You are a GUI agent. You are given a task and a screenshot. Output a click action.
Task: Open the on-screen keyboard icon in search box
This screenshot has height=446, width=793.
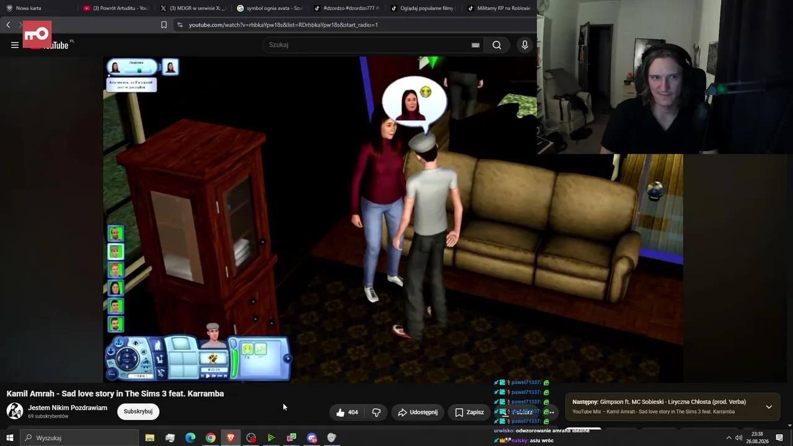475,45
